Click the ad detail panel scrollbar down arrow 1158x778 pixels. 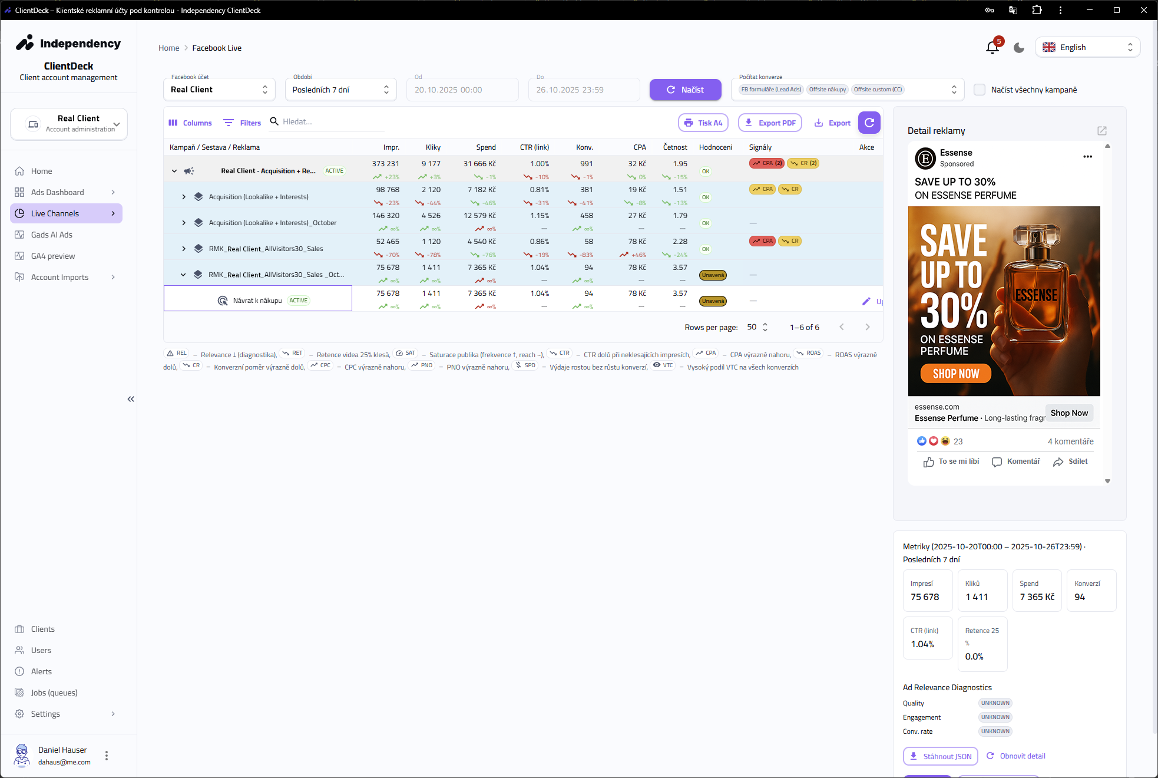click(1107, 481)
